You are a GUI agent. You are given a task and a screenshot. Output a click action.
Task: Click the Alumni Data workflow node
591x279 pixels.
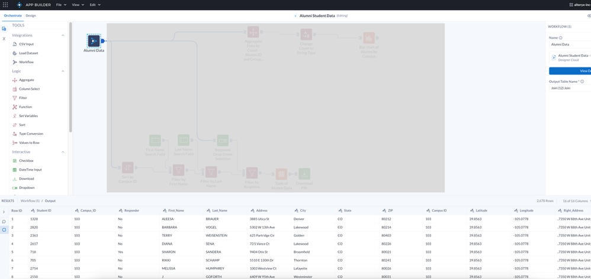tap(94, 41)
